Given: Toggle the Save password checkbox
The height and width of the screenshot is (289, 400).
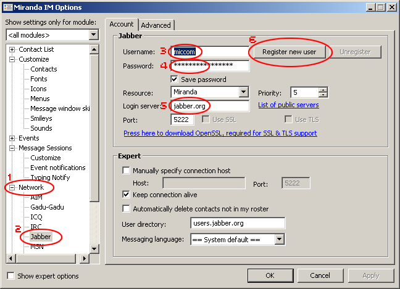Looking at the screenshot, I should point(174,79).
